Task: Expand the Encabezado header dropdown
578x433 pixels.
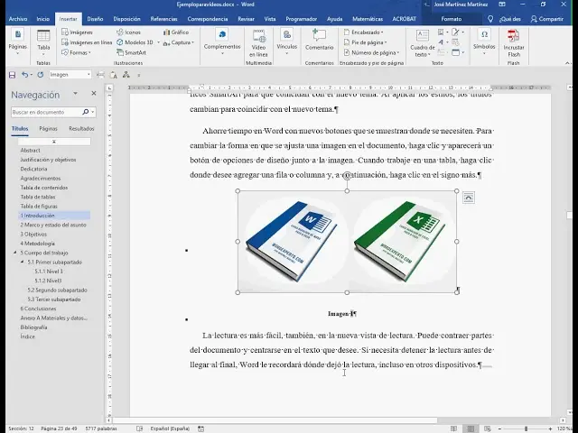Action: point(363,32)
